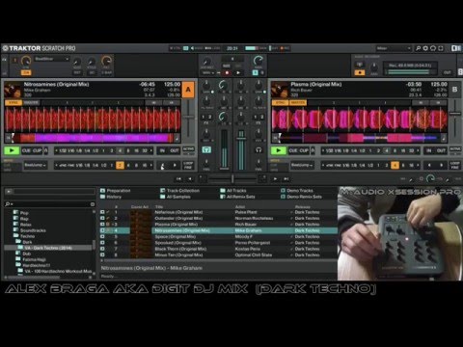Open the All Tracks favorite
The image size is (463, 347).
click(233, 191)
